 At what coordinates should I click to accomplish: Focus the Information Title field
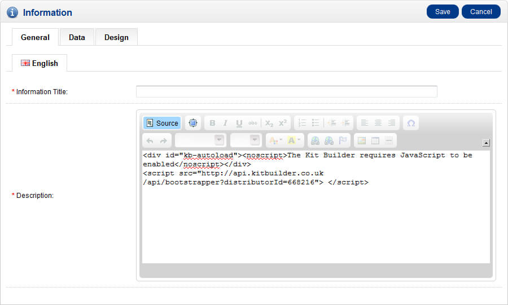(287, 91)
